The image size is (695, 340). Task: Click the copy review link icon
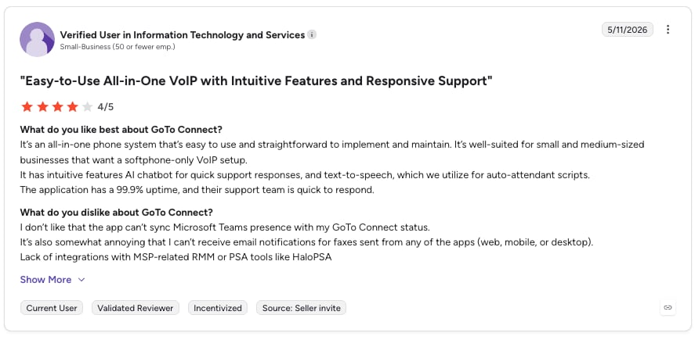point(668,307)
